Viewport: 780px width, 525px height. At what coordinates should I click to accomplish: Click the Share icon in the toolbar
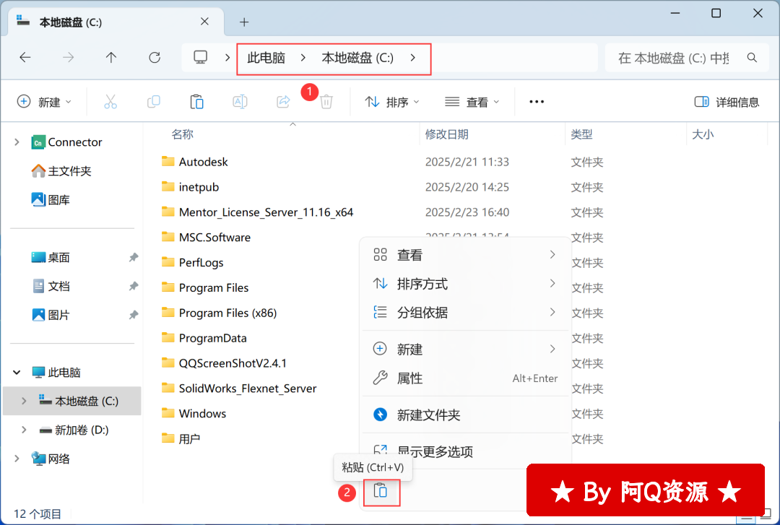(x=283, y=102)
